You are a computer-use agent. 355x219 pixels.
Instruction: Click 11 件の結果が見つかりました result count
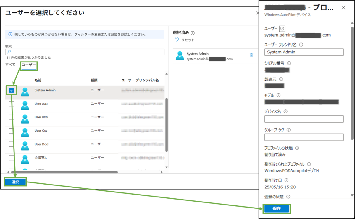tap(28, 57)
